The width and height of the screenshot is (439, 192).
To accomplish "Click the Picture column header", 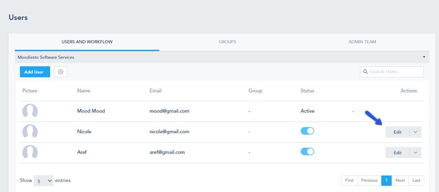I will click(x=30, y=91).
